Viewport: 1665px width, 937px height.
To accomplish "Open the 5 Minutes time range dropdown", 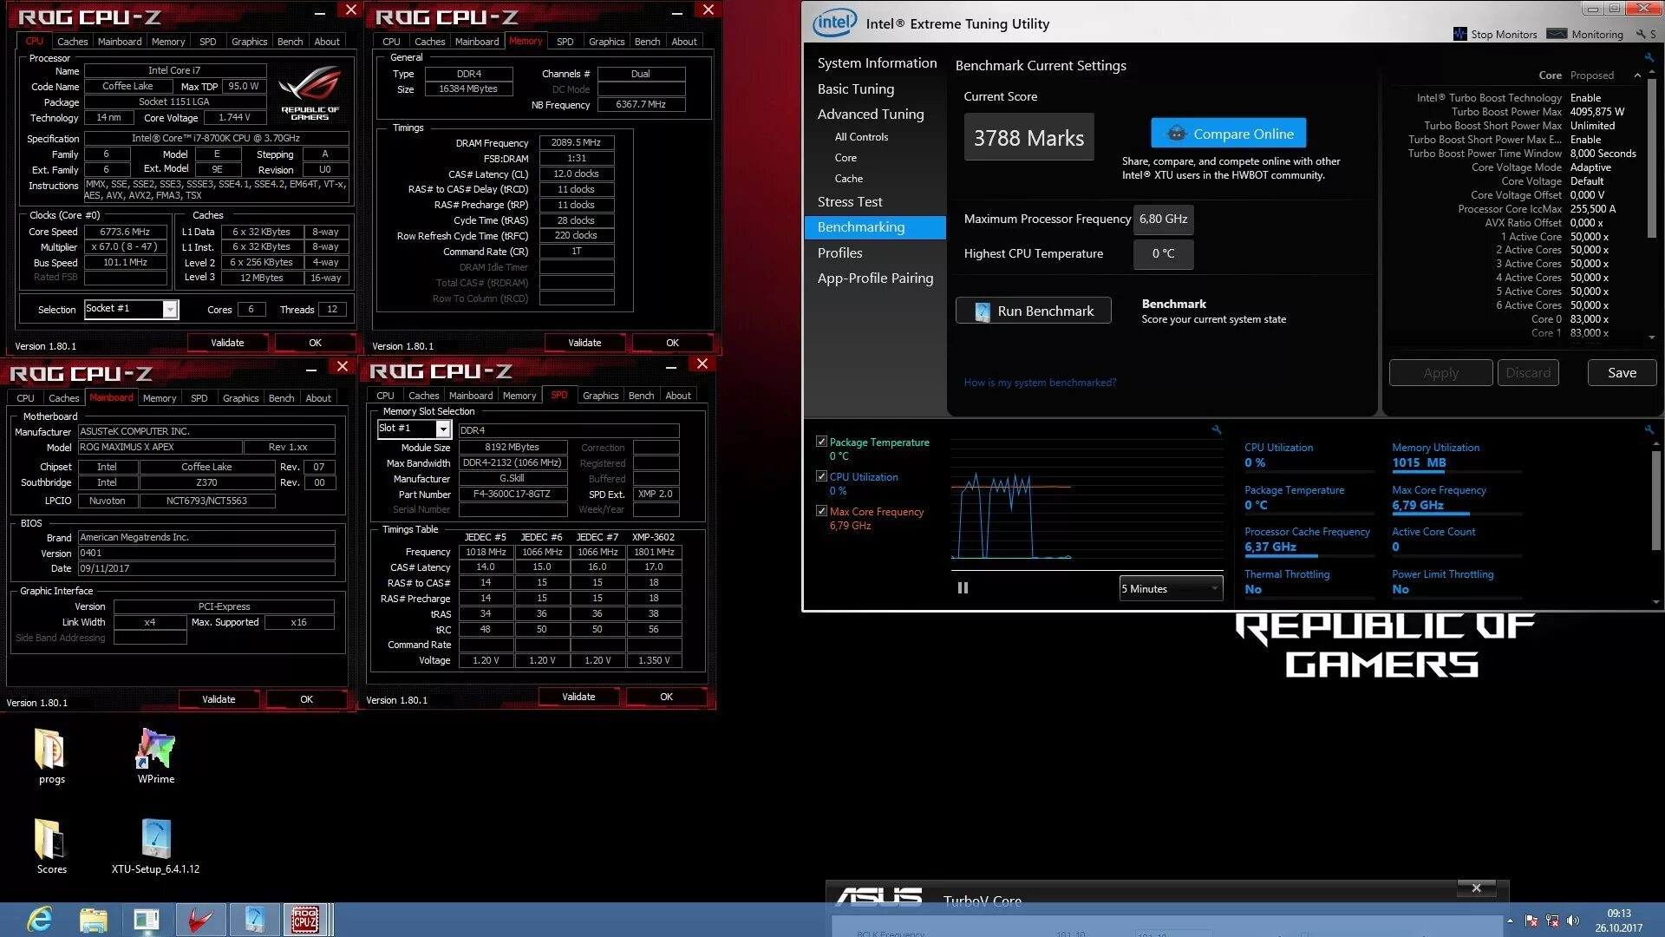I will (x=1171, y=588).
